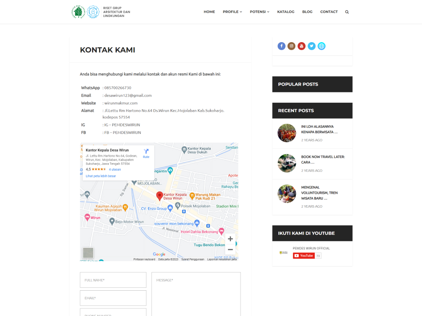Open the Instagram social icon
The image size is (422, 316).
(x=291, y=46)
